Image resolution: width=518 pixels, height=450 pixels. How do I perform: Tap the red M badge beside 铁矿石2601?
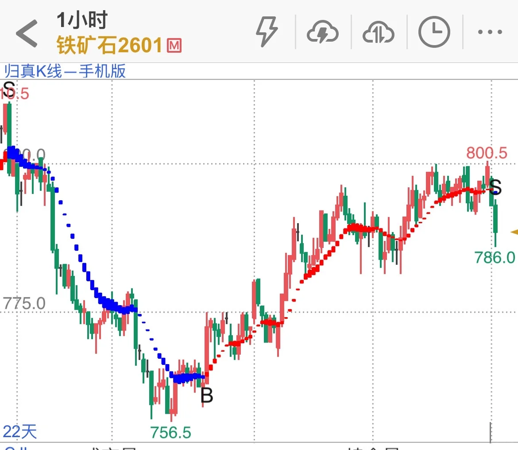(174, 46)
